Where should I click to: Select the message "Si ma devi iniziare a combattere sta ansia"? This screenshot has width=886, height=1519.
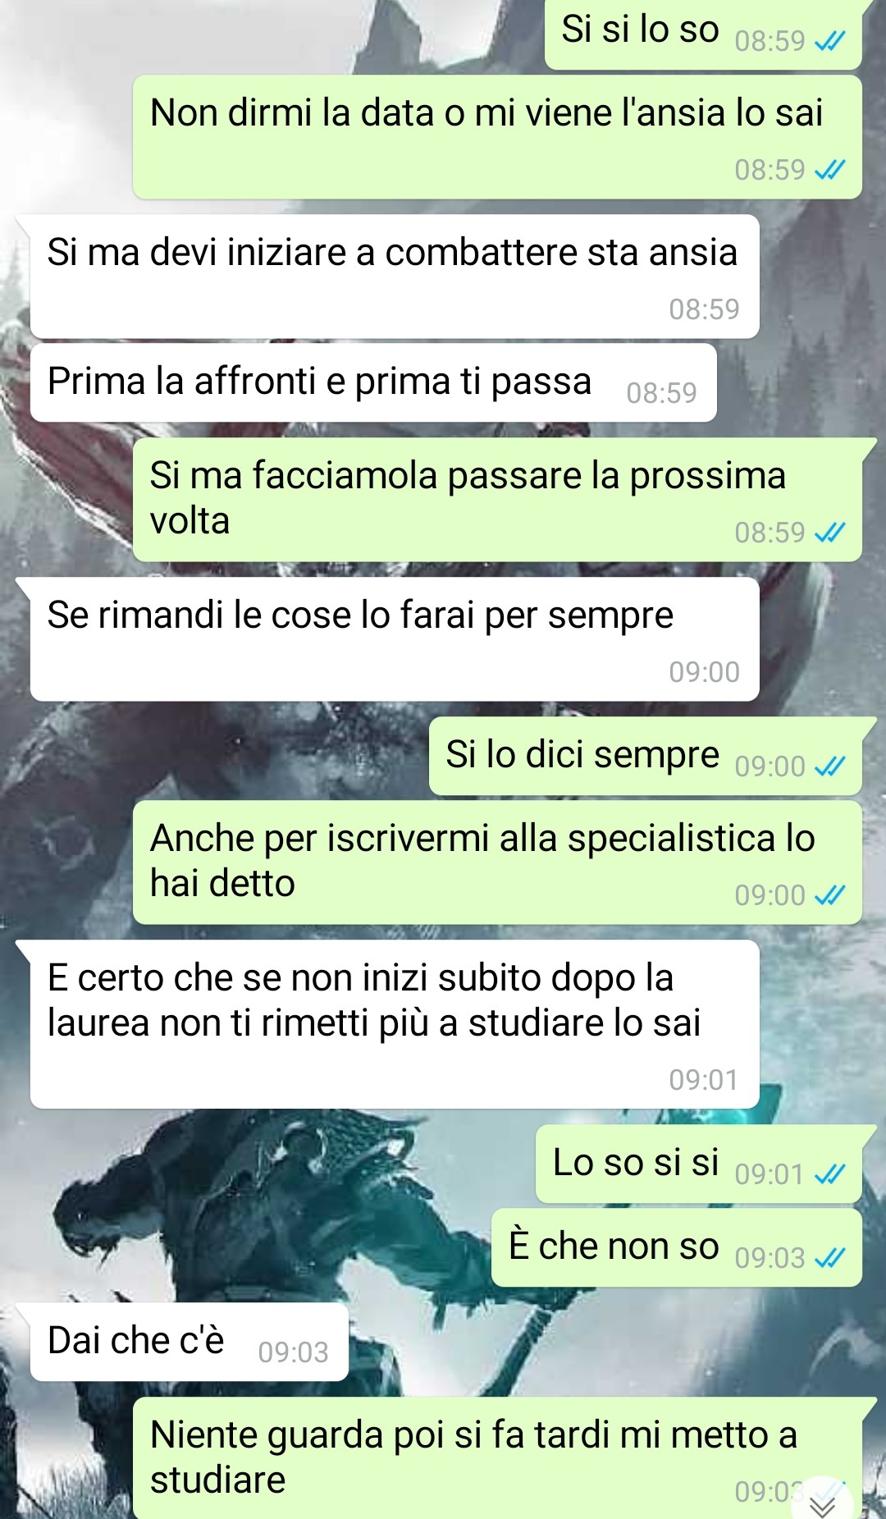click(x=395, y=277)
